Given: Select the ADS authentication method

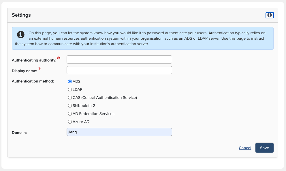Looking at the screenshot, I should coord(70,82).
